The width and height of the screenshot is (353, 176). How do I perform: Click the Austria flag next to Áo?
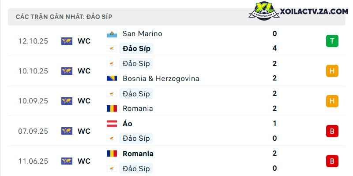[112, 124]
